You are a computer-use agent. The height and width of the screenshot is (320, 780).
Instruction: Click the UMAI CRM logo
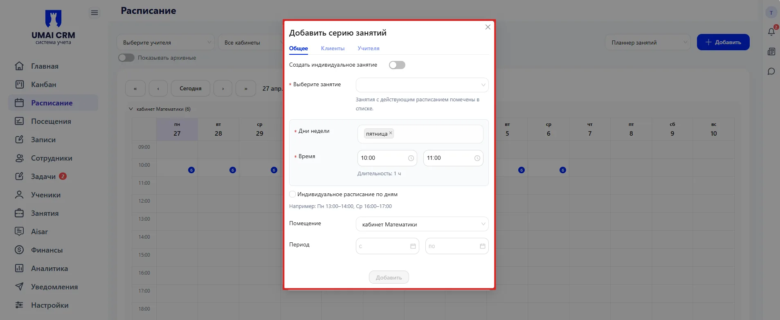pos(53,27)
